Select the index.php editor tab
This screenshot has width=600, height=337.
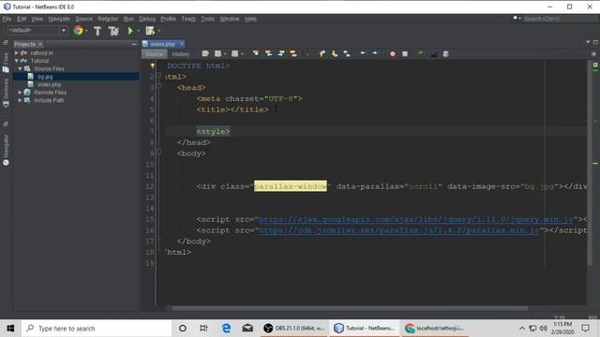pyautogui.click(x=162, y=44)
